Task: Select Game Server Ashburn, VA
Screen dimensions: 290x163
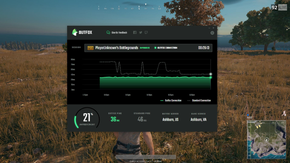Action: [x=198, y=120]
